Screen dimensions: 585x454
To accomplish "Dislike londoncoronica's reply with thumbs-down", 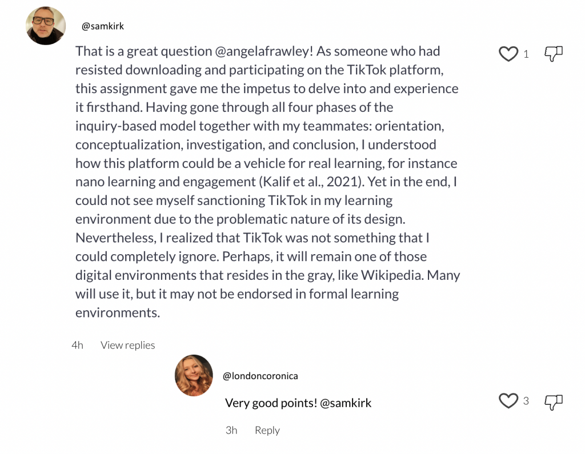I will [553, 401].
